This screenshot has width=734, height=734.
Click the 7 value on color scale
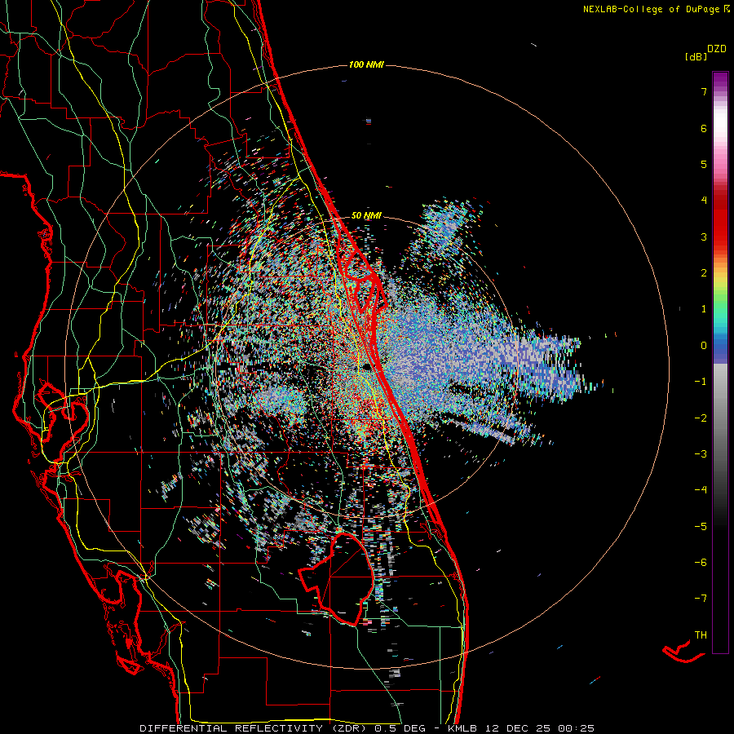[704, 91]
